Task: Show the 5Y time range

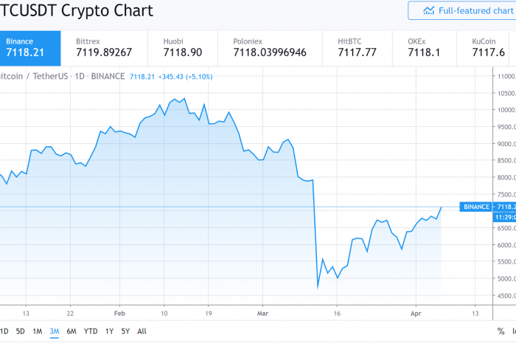Action: [125, 331]
